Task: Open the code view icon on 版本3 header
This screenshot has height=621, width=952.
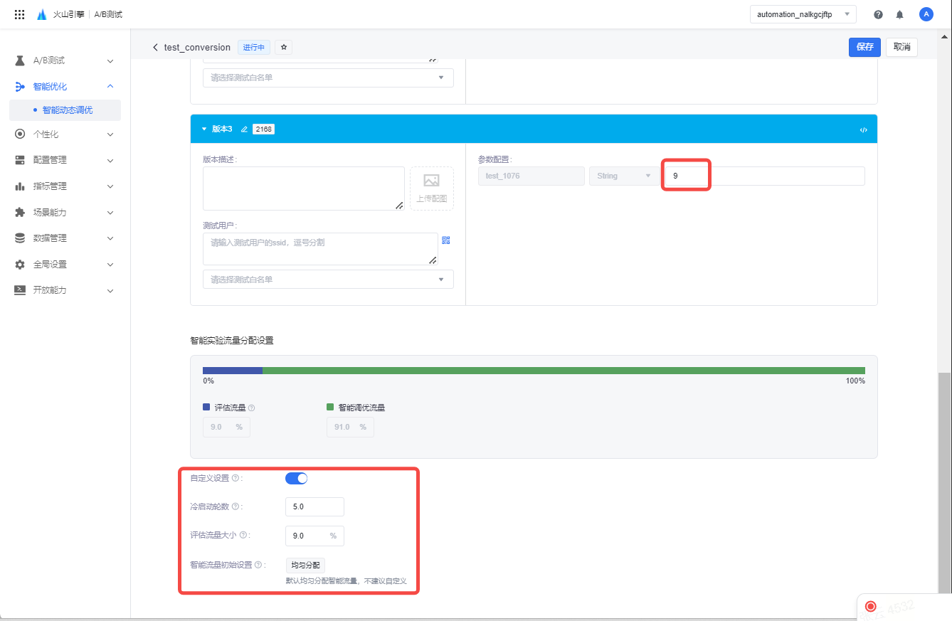Action: point(863,130)
